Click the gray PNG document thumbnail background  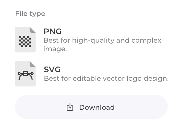pyautogui.click(x=18, y=48)
